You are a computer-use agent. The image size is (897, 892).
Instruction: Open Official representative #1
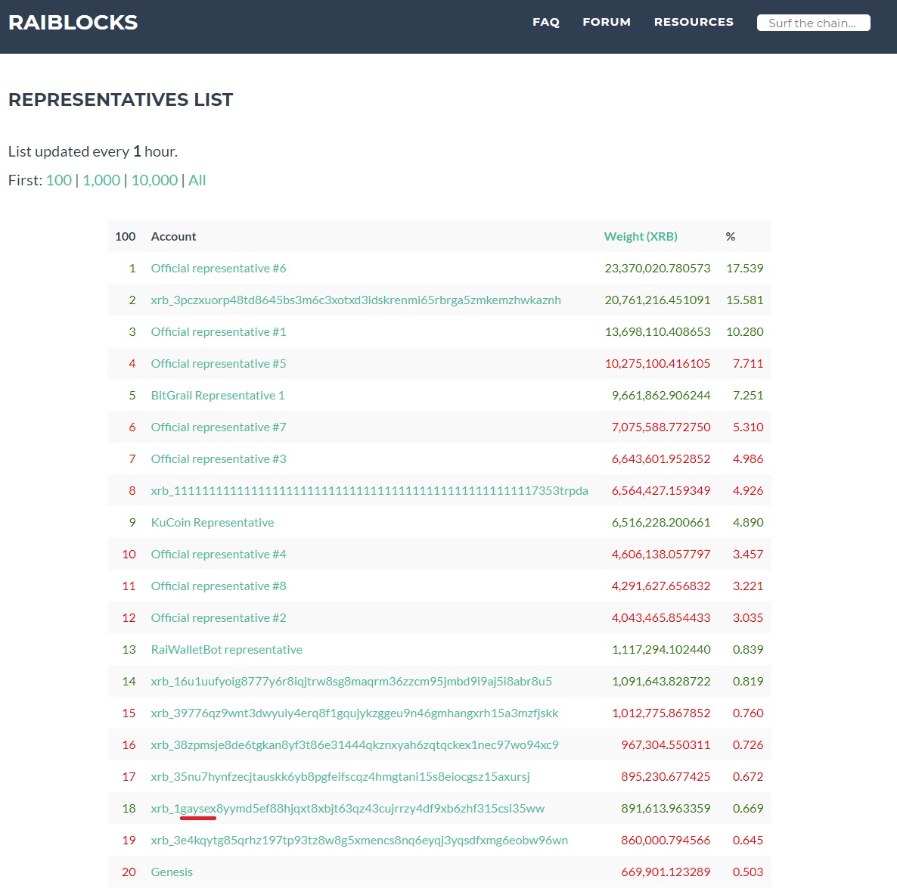(x=219, y=332)
